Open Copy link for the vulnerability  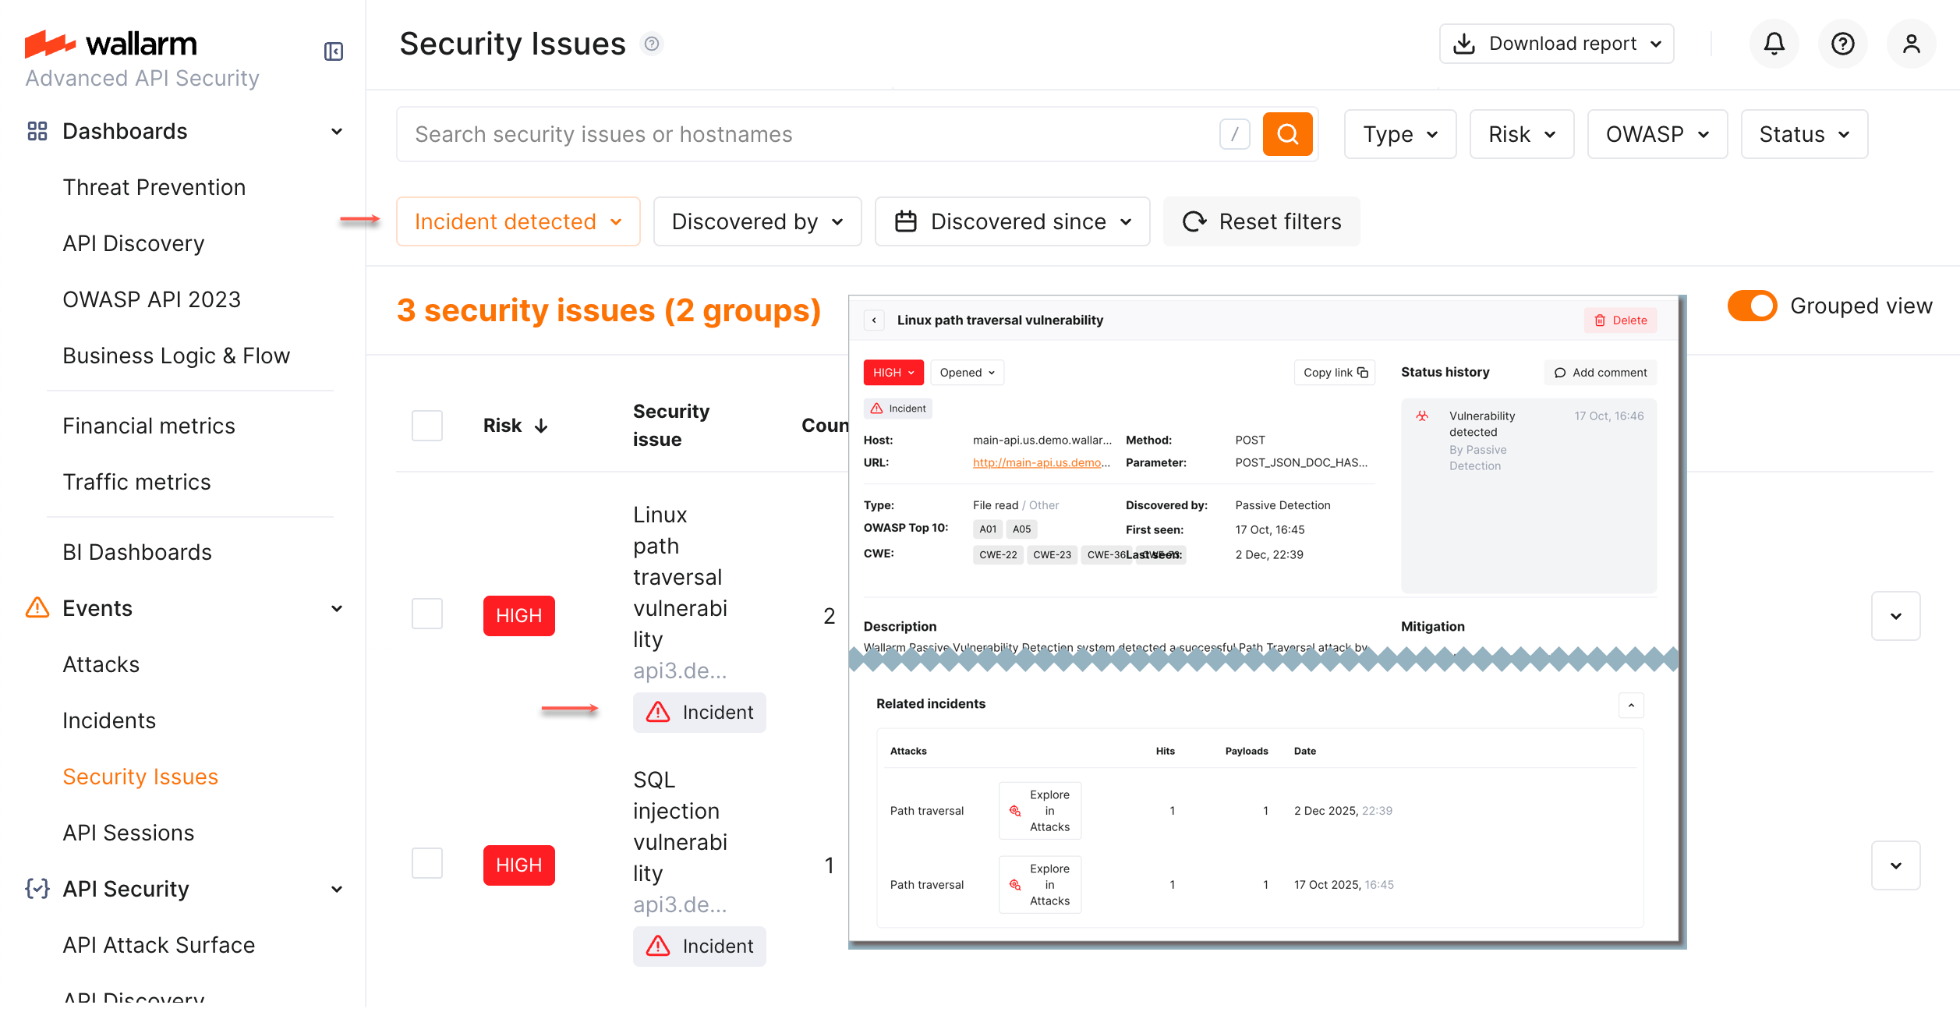[1334, 372]
